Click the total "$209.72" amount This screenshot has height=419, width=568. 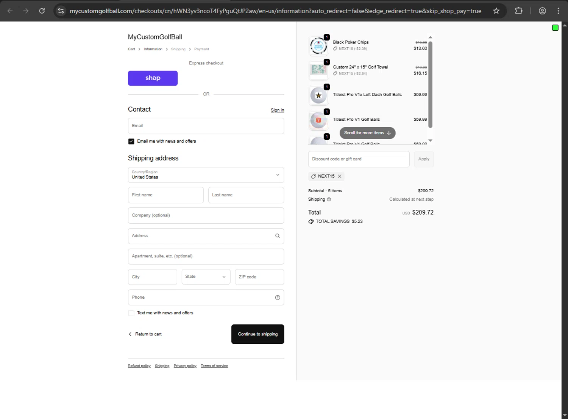point(423,213)
